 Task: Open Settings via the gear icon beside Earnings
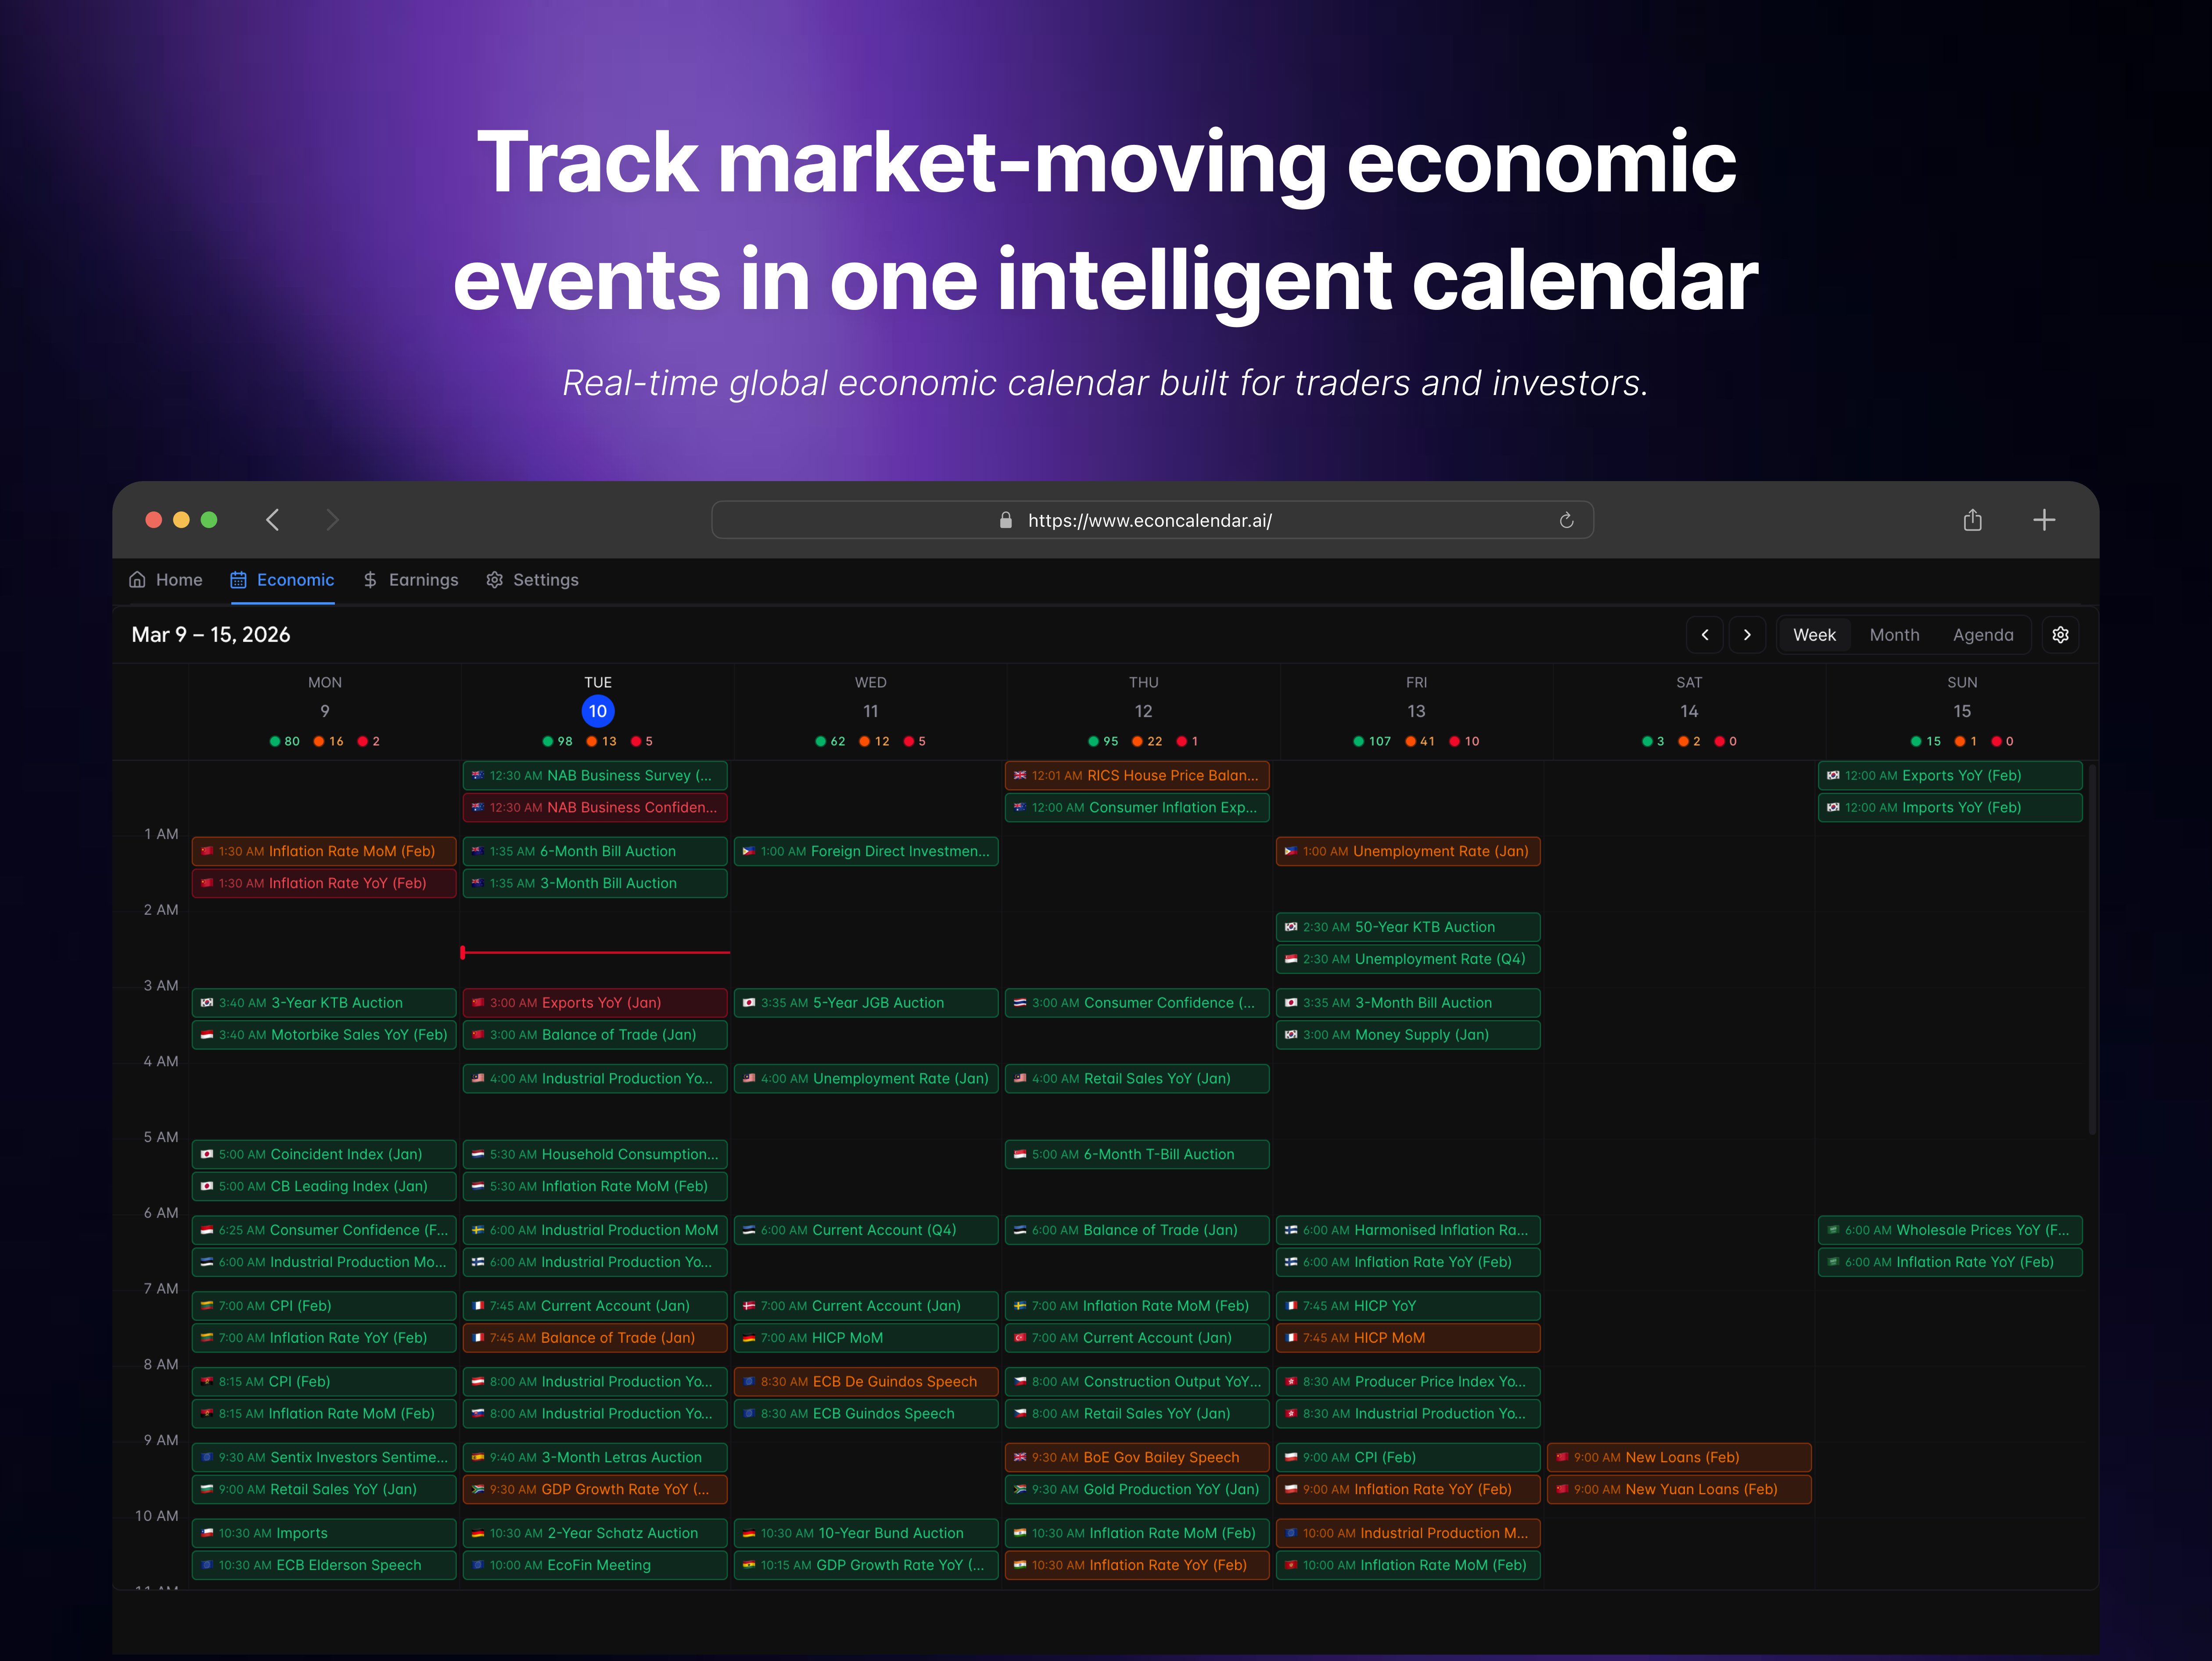click(494, 580)
